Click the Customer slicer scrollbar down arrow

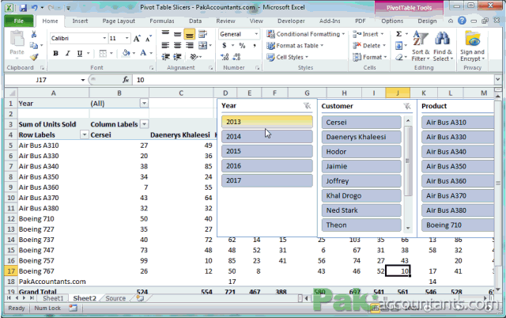(408, 228)
